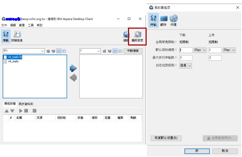Select the 传输 icon in preferences dialog
The image size is (242, 157).
click(x=153, y=20)
